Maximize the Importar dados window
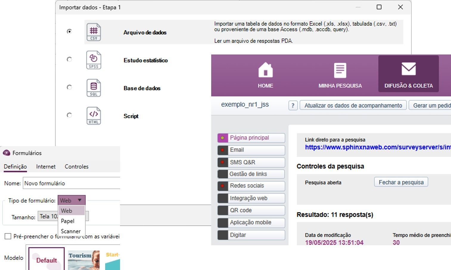The image size is (451, 270). tap(379, 7)
